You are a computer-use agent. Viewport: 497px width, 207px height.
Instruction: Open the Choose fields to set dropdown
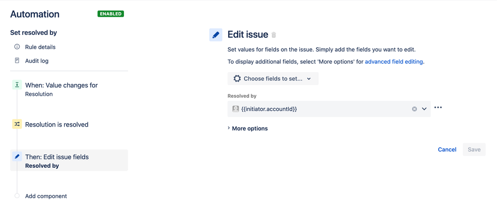click(x=273, y=78)
